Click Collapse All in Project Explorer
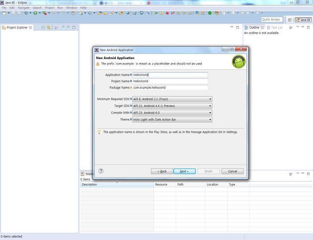Viewport: 313px width, 240px height. coord(43,27)
